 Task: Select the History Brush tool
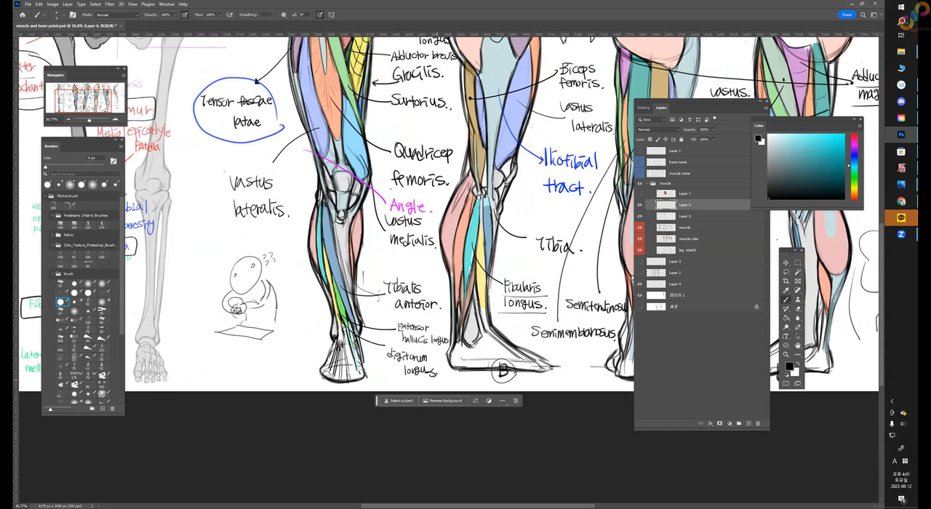[786, 308]
